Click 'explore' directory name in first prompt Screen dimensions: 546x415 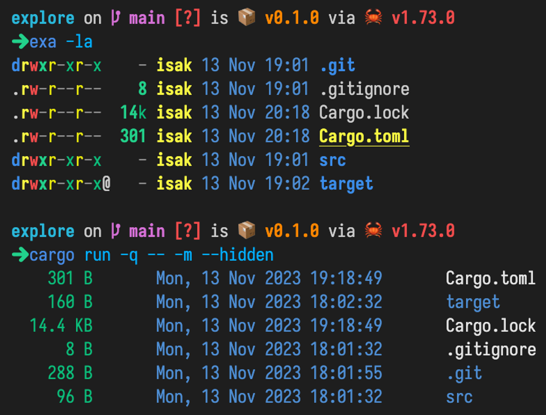click(43, 18)
